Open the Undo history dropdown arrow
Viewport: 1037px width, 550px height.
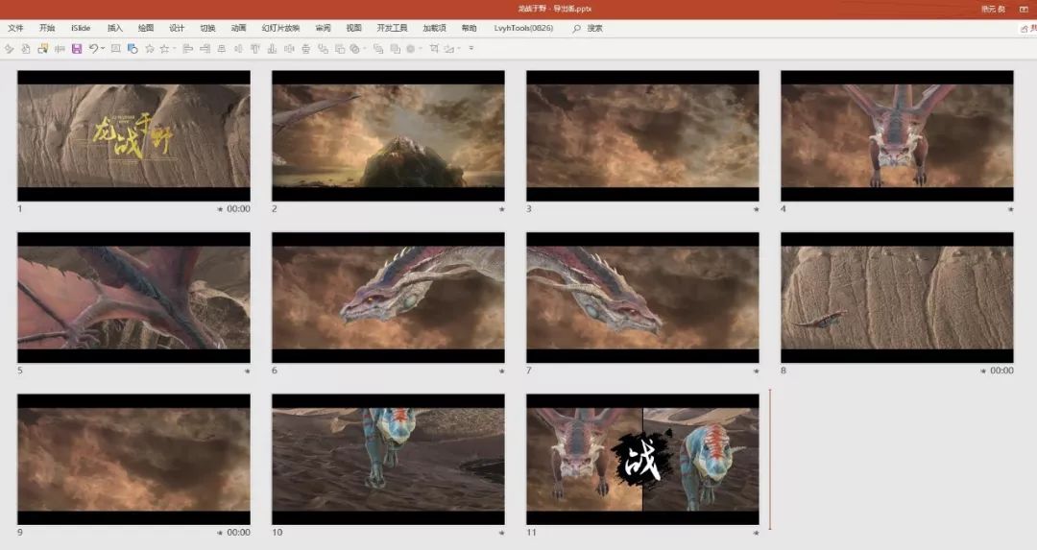103,49
